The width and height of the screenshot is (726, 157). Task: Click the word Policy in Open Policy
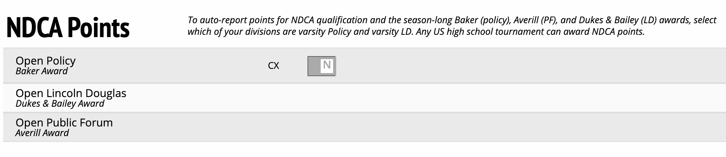pos(61,61)
